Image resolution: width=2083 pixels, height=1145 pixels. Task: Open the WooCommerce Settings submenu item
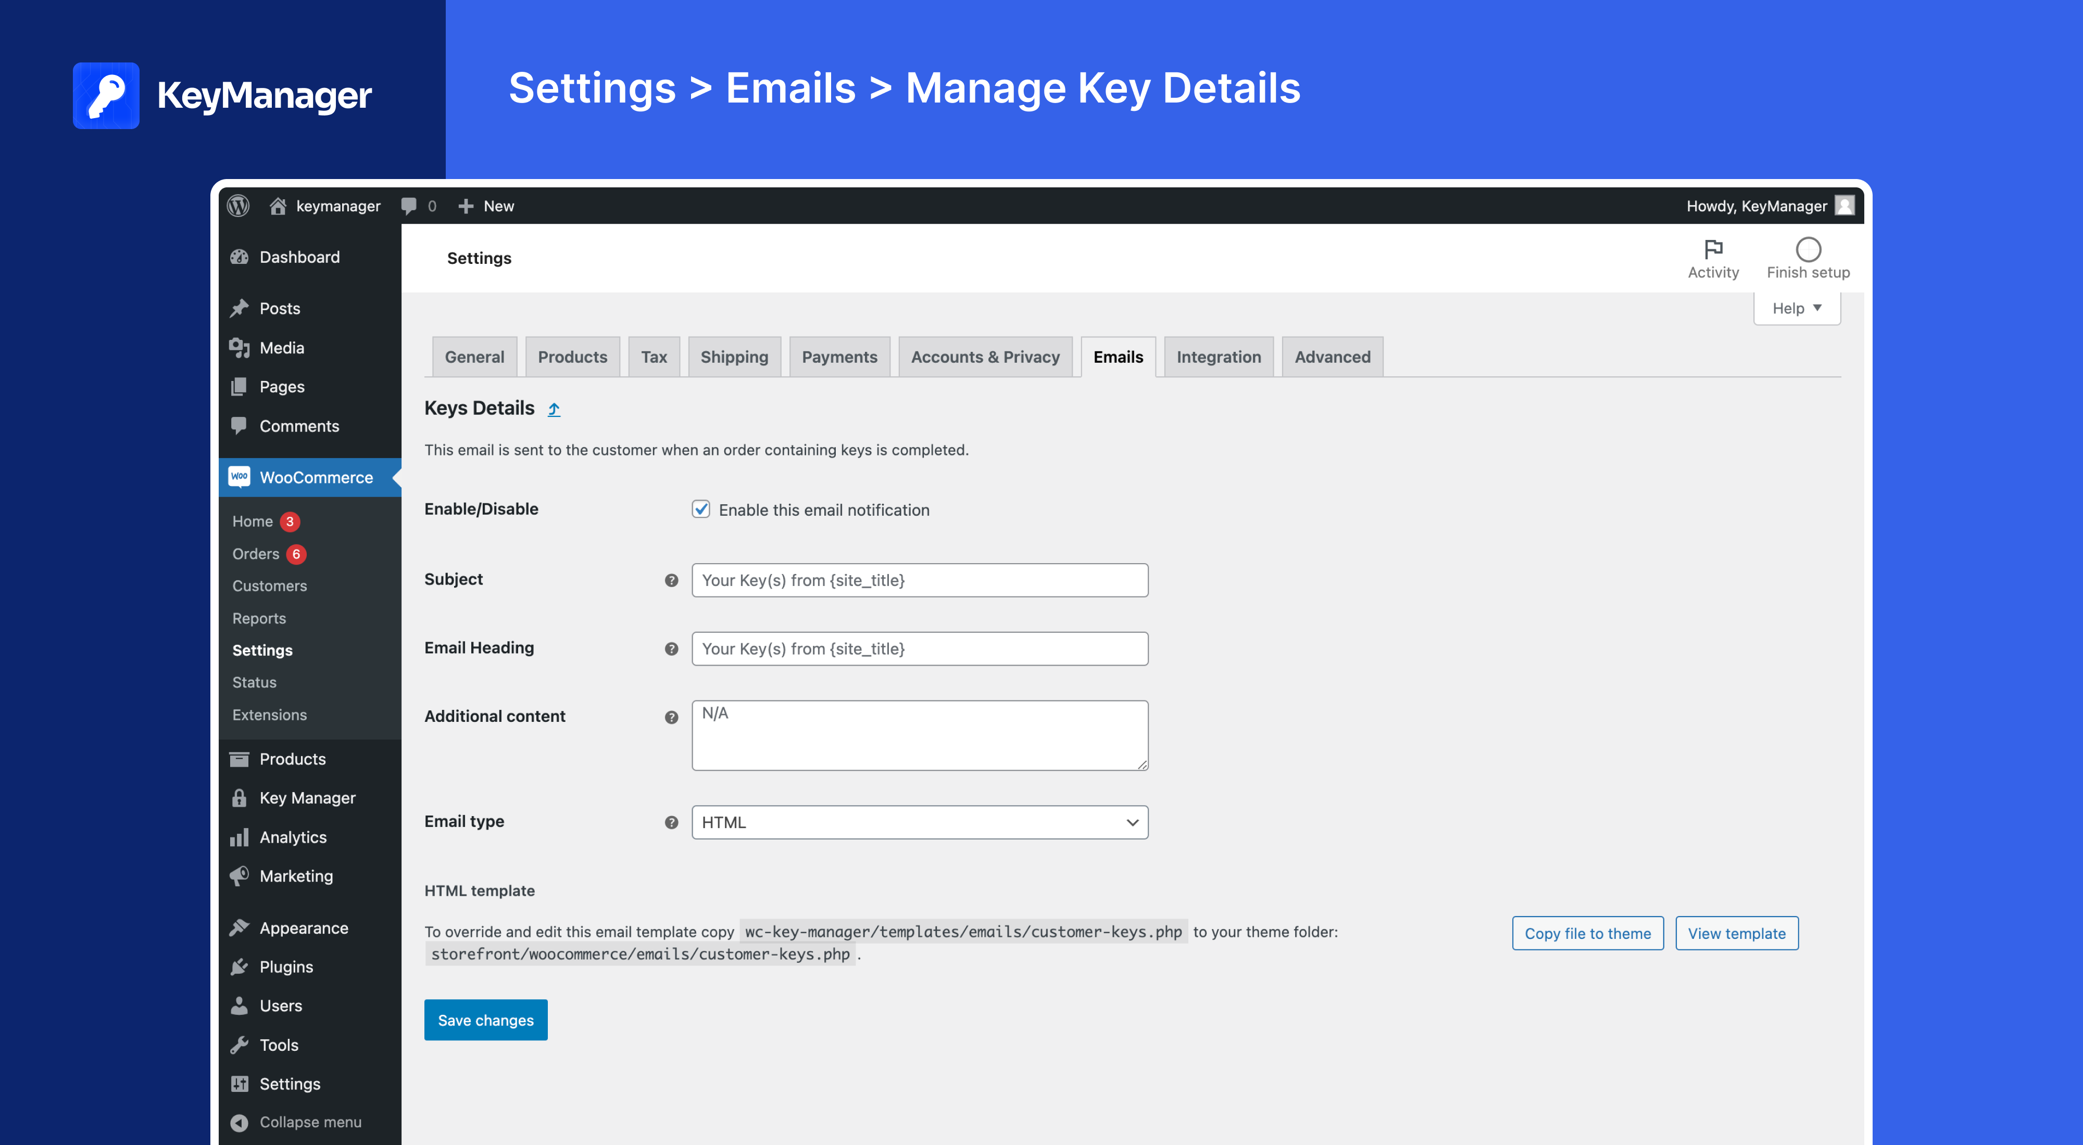coord(262,651)
